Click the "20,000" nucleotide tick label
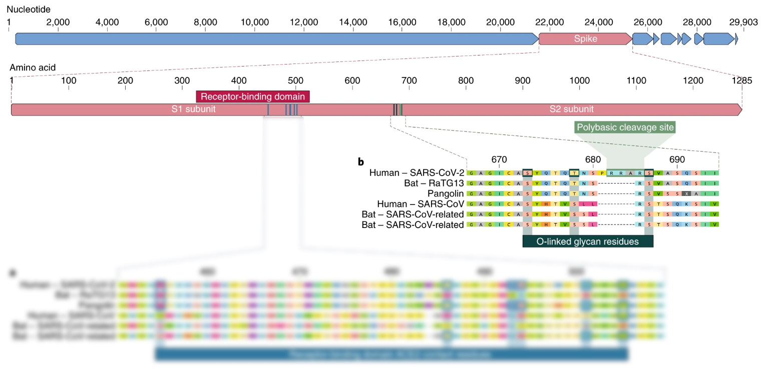Screen dimensions: 772x369 (500, 22)
